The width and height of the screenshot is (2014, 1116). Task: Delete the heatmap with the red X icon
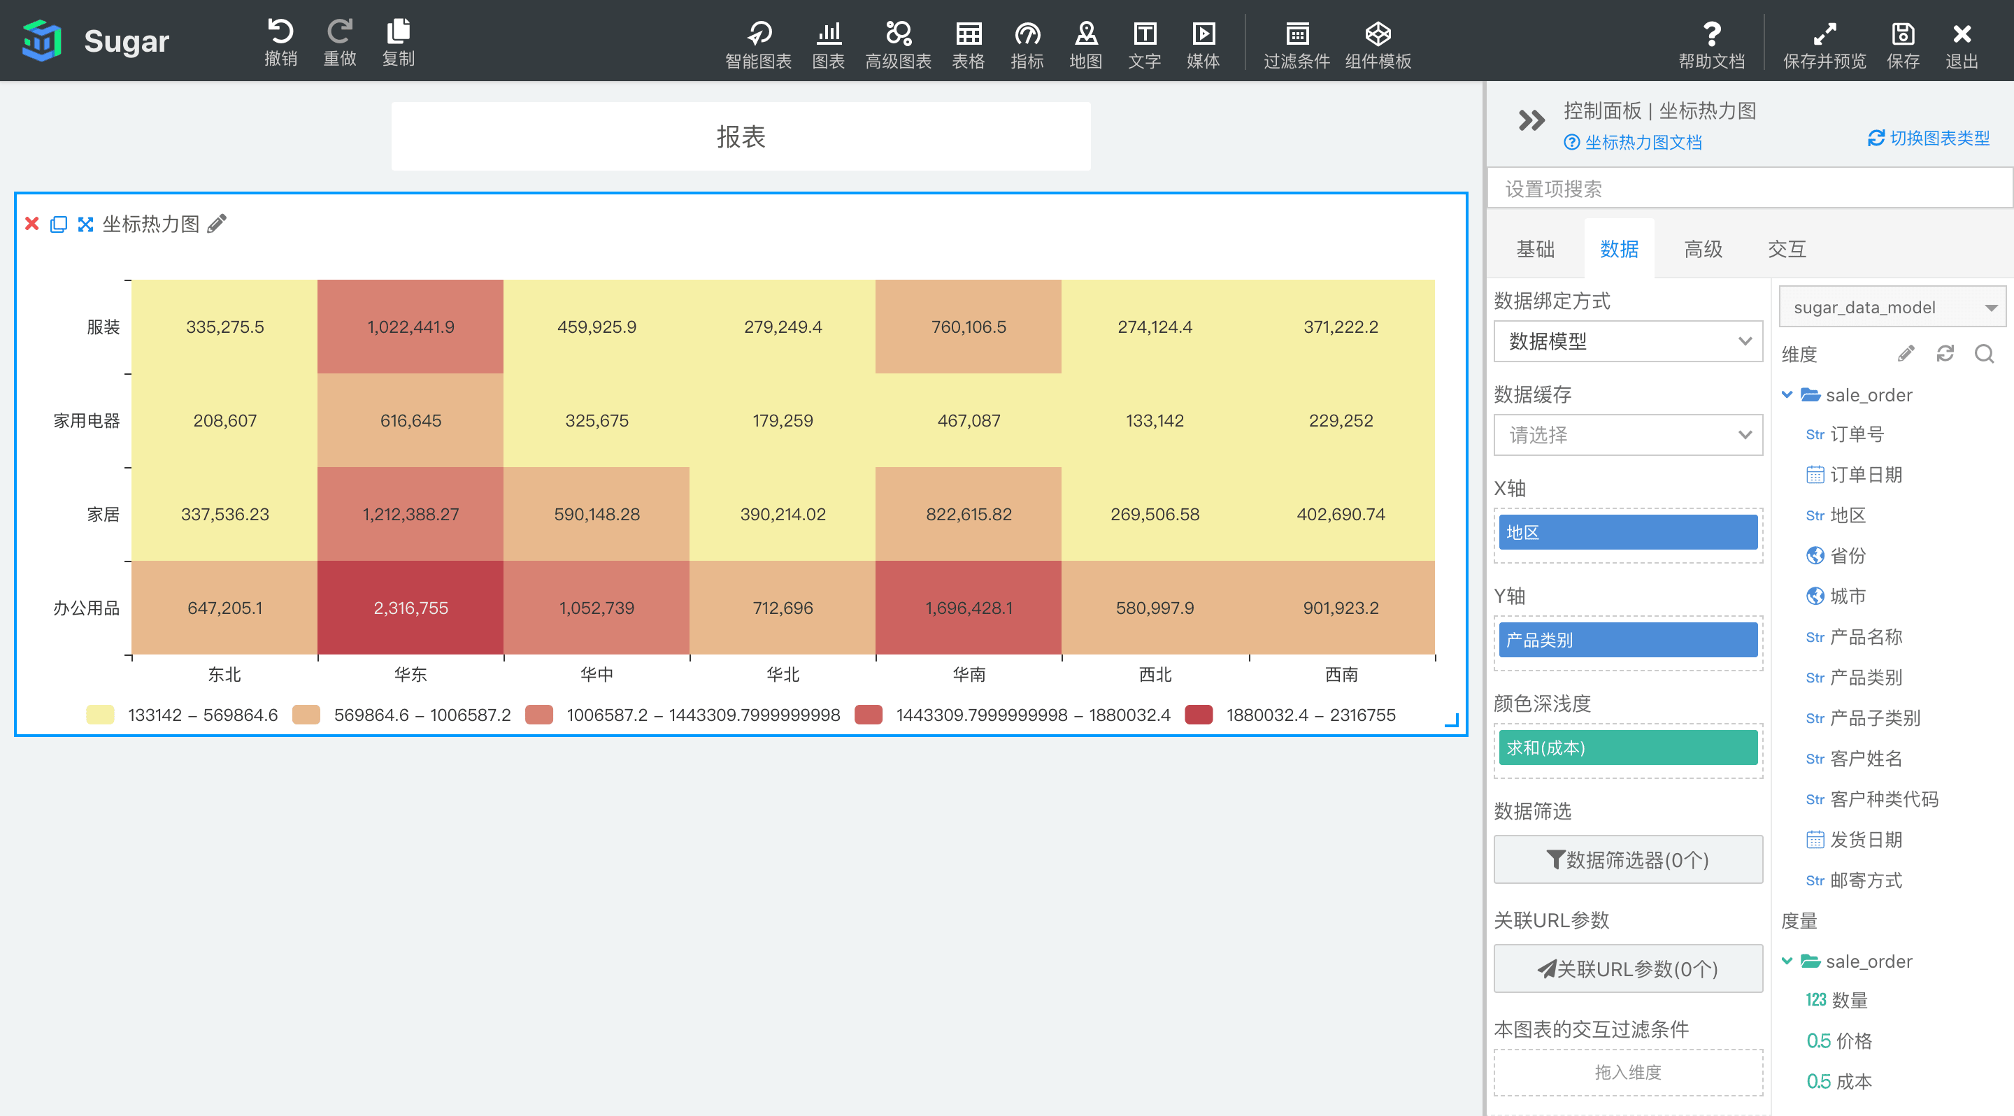pyautogui.click(x=32, y=224)
